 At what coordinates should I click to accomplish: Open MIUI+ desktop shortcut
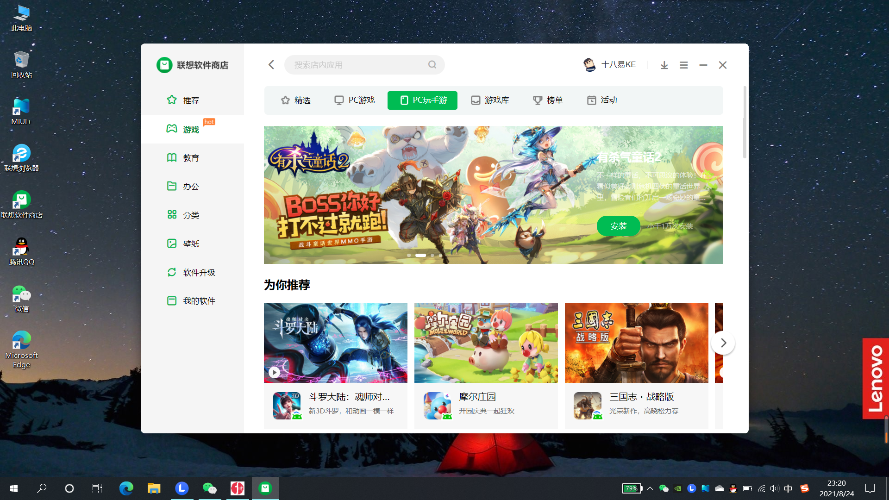point(21,112)
